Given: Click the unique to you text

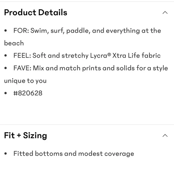Looking at the screenshot, I should pyautogui.click(x=25, y=81).
